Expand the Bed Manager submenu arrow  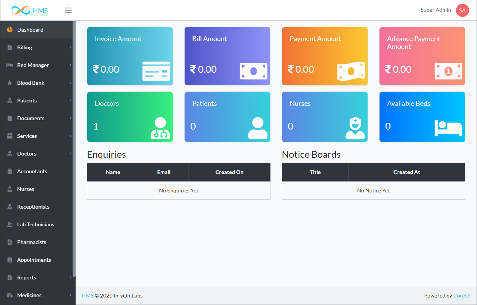tap(70, 65)
